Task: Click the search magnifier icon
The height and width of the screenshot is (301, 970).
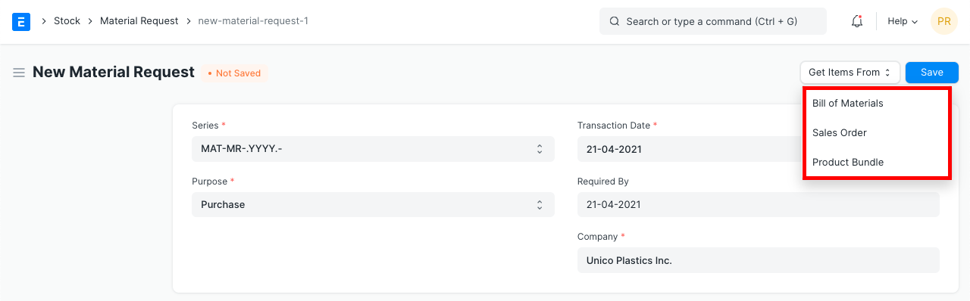Action: [615, 21]
